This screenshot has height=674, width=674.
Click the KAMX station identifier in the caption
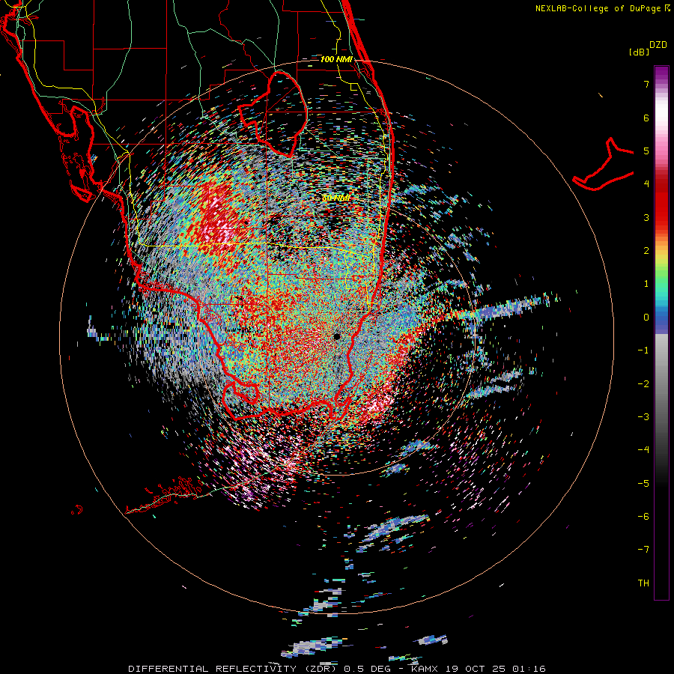tap(424, 669)
